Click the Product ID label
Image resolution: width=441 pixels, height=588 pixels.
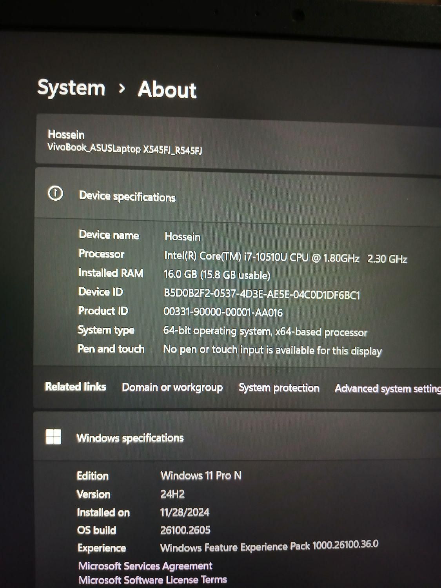click(x=103, y=311)
